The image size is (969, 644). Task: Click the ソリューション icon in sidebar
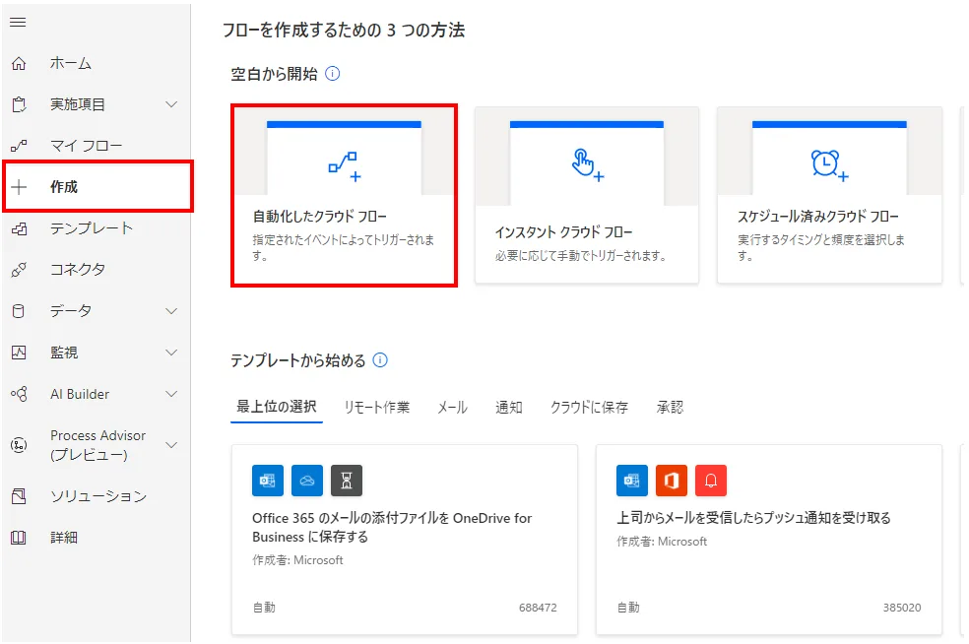click(18, 496)
